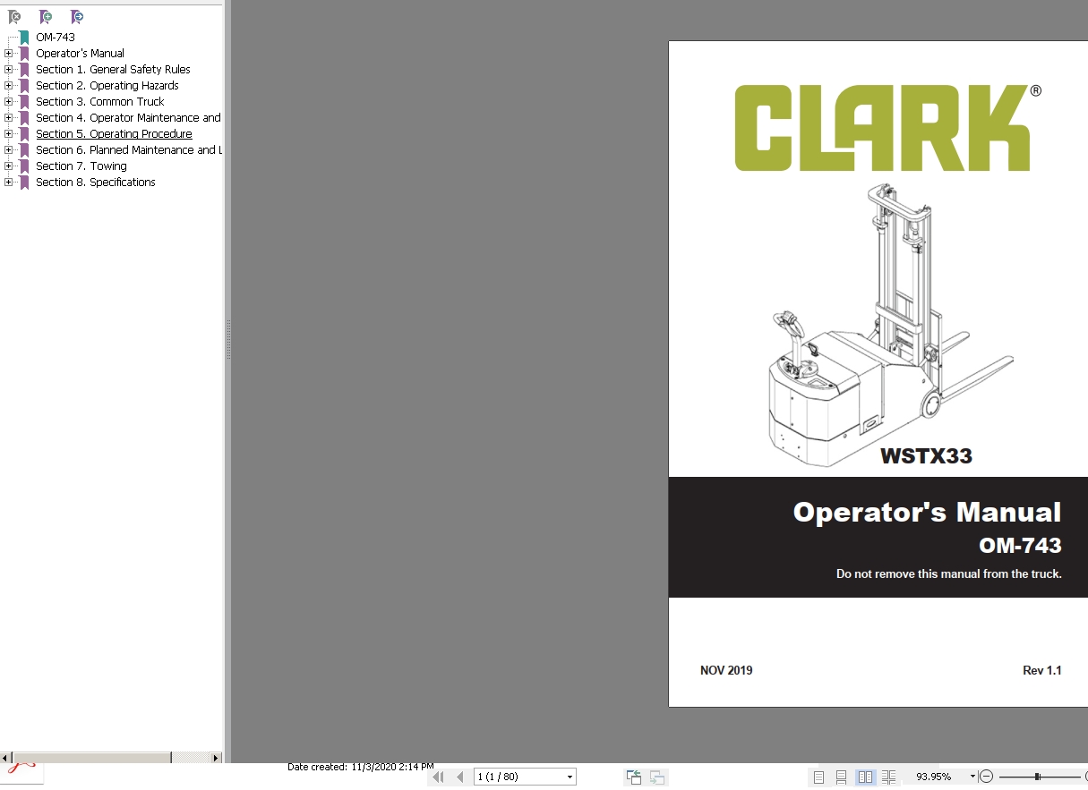Screen dimensions: 1088x790
Task: Click the bookmark icon beside Section 5
Action: [x=24, y=134]
